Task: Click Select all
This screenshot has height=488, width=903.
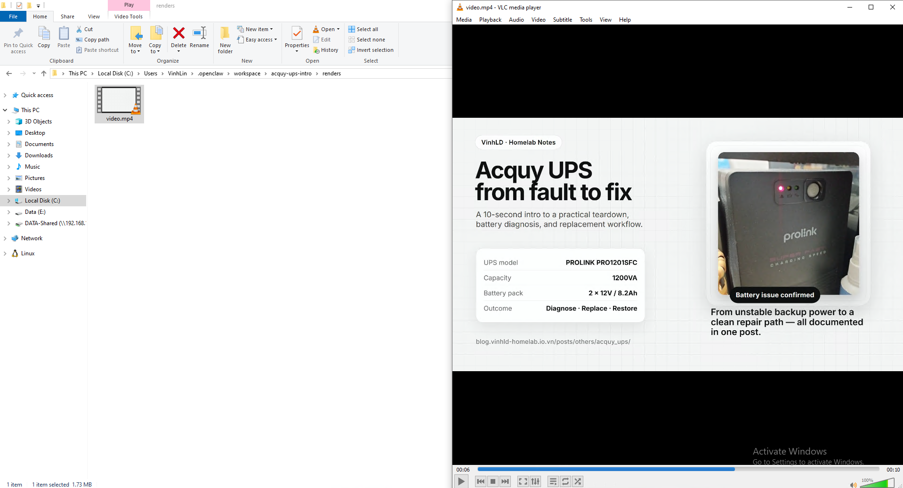Action: tap(363, 29)
